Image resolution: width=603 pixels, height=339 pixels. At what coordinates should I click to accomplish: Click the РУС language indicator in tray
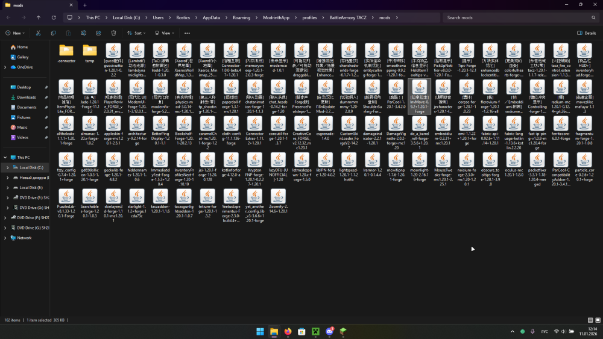545,331
